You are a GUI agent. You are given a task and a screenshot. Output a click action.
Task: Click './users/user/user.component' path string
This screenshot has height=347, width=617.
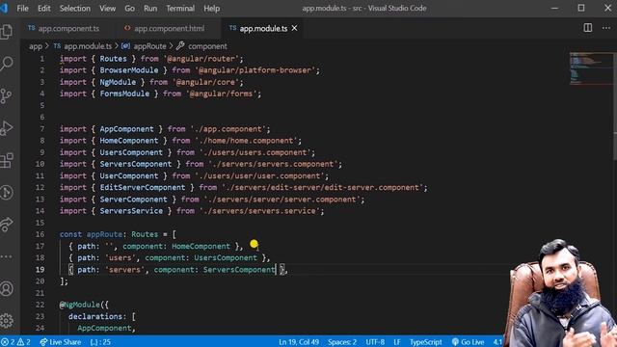(x=259, y=175)
